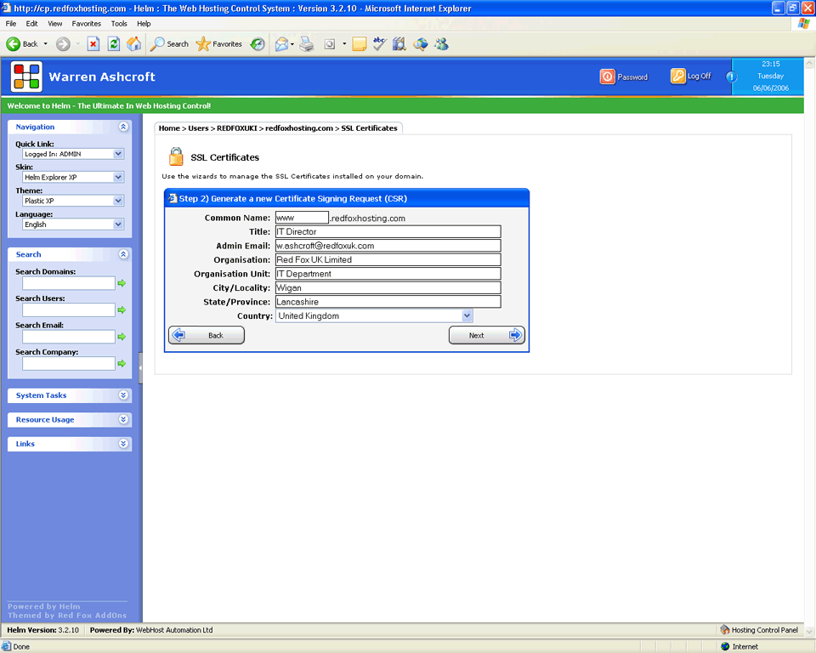This screenshot has width=816, height=653.
Task: Go to the Home page icon
Action: click(x=133, y=44)
